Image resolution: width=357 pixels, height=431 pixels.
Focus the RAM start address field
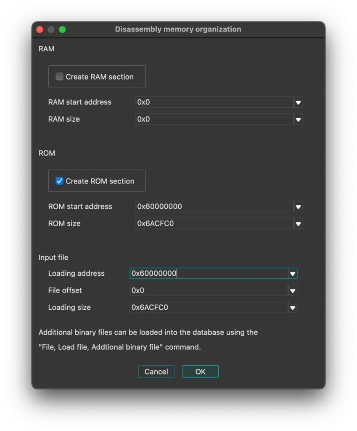pyautogui.click(x=214, y=103)
